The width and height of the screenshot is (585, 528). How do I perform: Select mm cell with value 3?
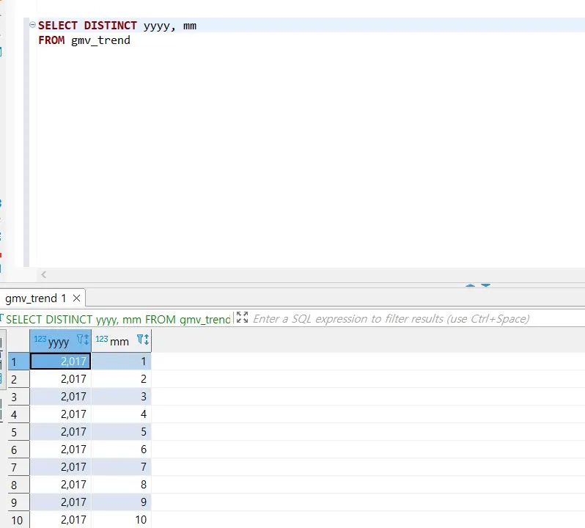point(121,396)
